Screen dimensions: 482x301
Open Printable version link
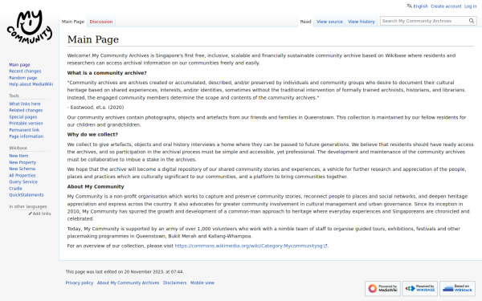point(27,124)
